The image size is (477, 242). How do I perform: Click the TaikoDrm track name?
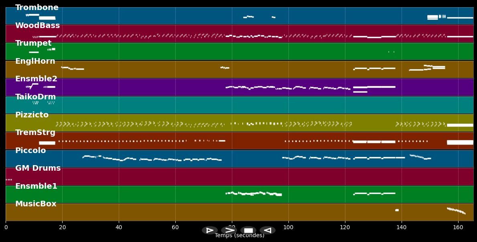coord(35,97)
